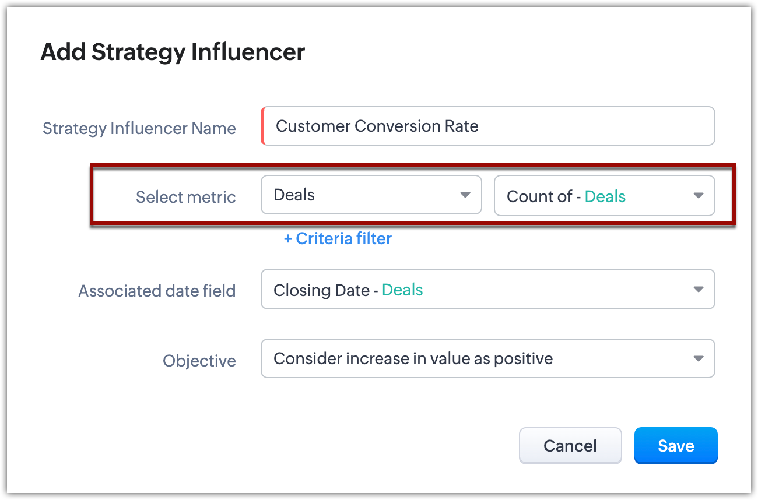Click arrow icon on Closing Date dropdown
758x500 pixels.
click(699, 290)
